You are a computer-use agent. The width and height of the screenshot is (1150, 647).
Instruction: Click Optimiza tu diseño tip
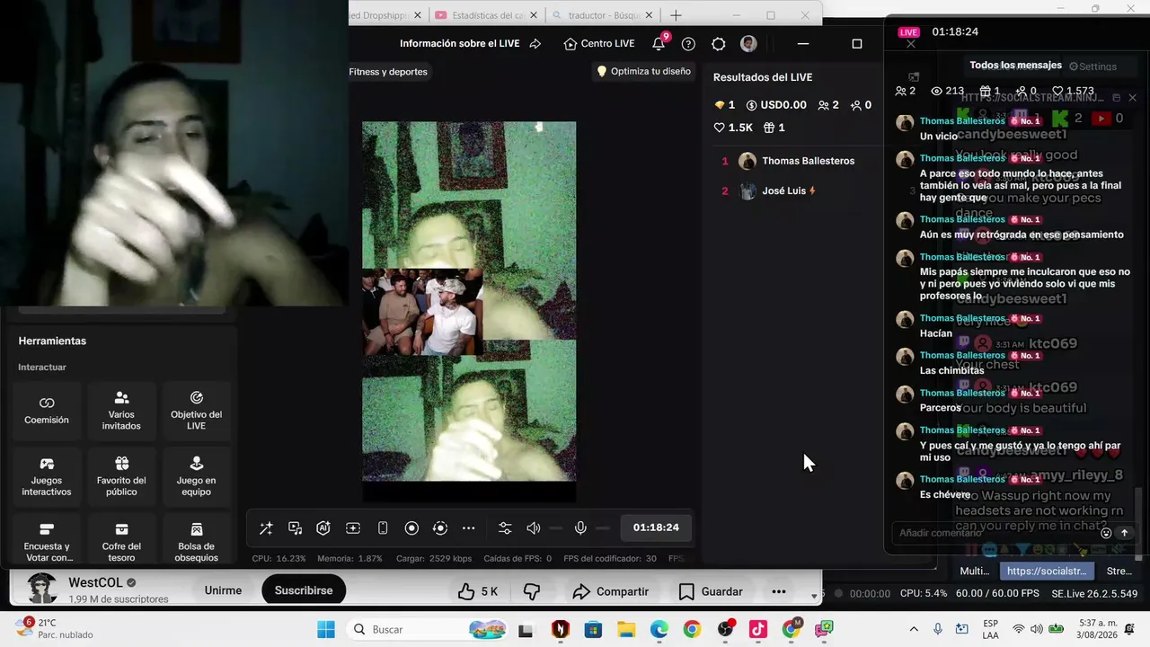(644, 72)
